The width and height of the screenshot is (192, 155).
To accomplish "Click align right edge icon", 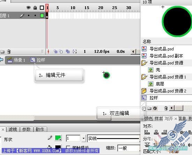I will coord(164,132).
